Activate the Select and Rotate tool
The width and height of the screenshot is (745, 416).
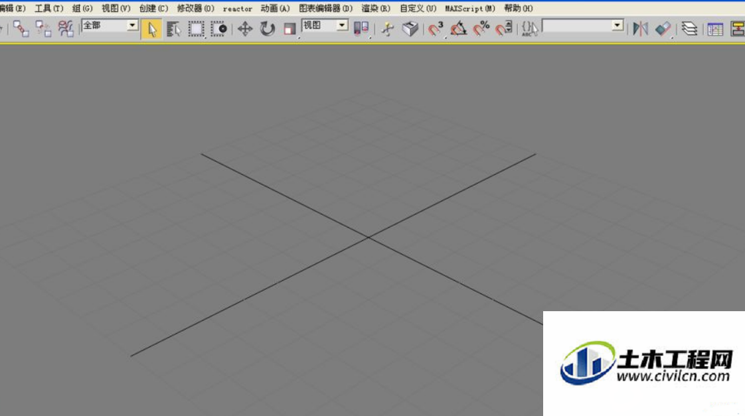(268, 29)
